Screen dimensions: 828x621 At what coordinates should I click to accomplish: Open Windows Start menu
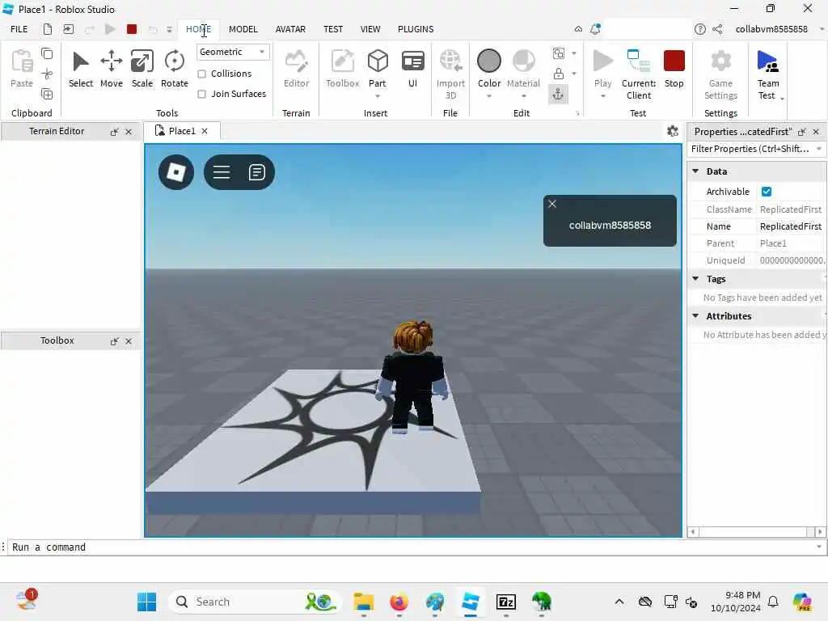pos(146,602)
